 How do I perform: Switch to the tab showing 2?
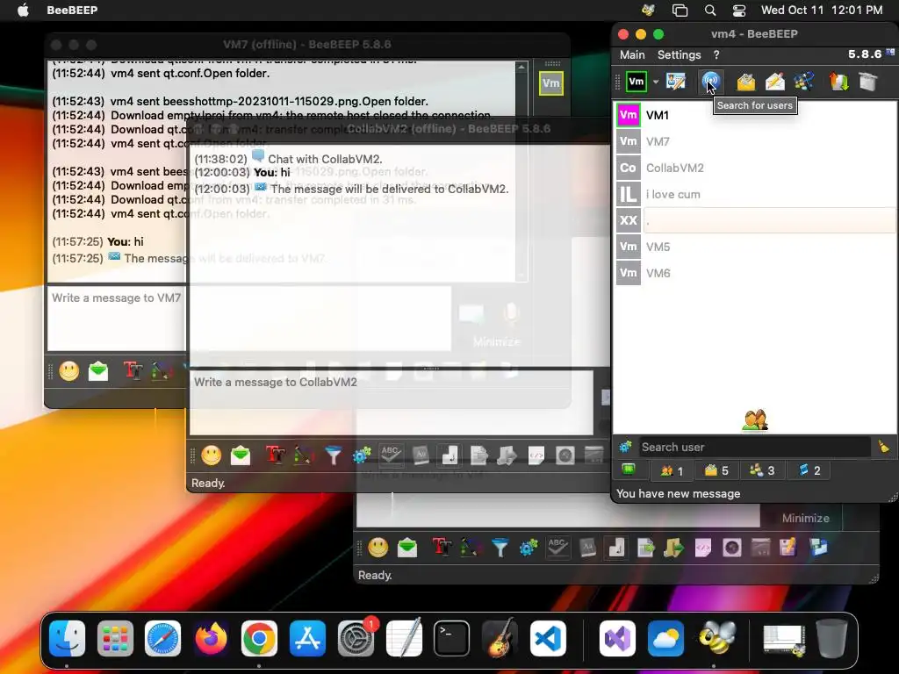(x=809, y=470)
